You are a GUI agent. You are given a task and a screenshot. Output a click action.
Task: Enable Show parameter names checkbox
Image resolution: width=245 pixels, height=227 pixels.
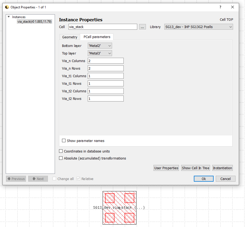pos(64,141)
